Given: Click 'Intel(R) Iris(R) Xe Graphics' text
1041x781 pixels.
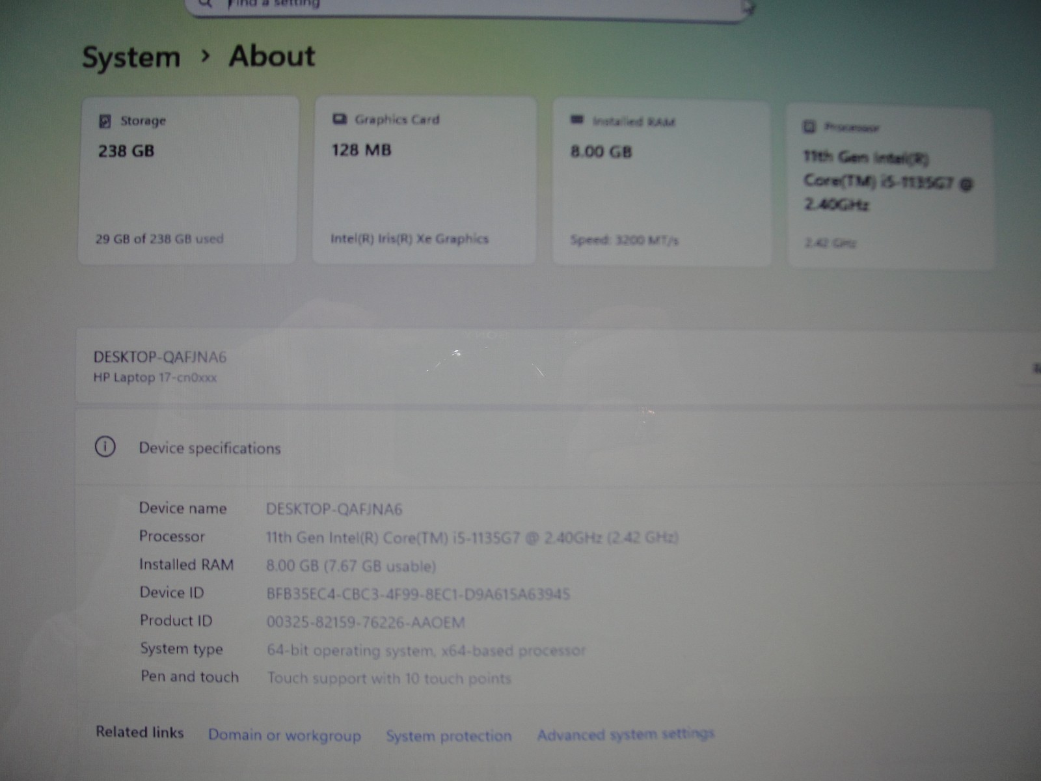Looking at the screenshot, I should [409, 239].
